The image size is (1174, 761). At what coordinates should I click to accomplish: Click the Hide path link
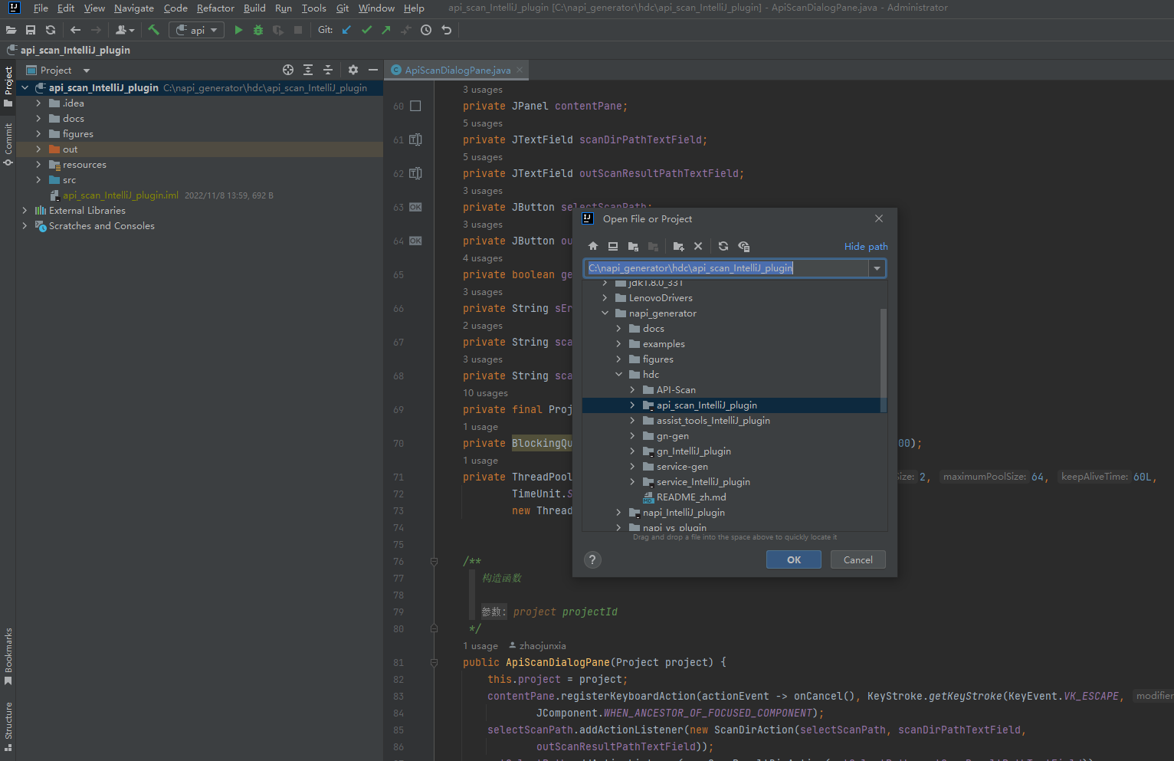[866, 246]
